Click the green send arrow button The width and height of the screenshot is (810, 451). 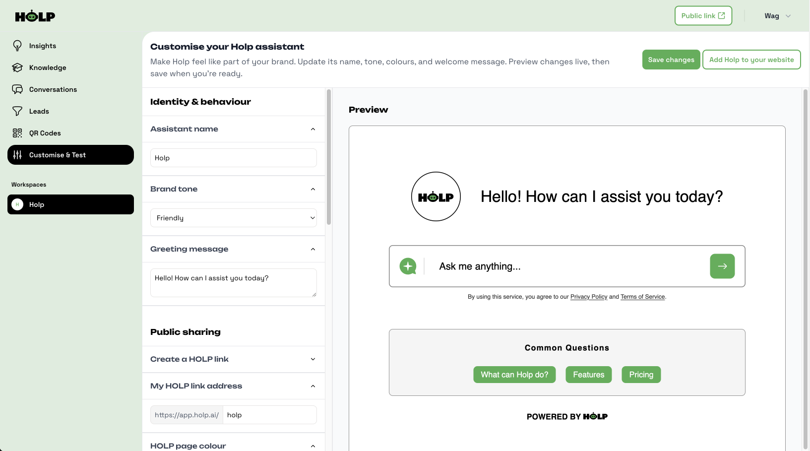pyautogui.click(x=722, y=266)
